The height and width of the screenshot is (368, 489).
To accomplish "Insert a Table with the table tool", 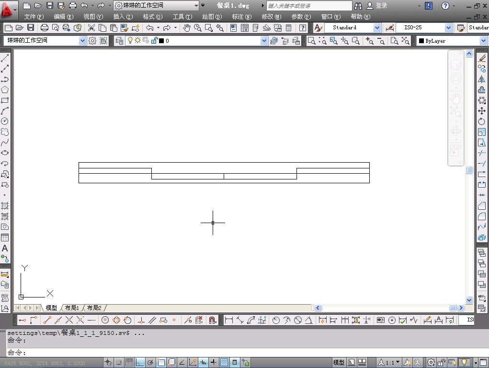I will [x=5, y=237].
